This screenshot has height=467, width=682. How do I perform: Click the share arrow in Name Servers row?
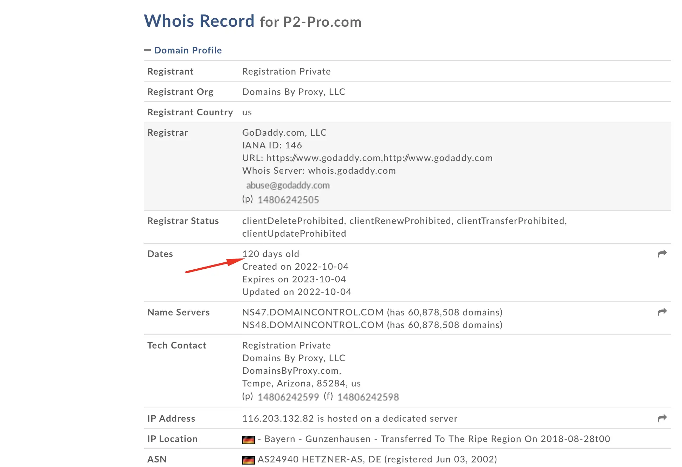[x=662, y=312]
